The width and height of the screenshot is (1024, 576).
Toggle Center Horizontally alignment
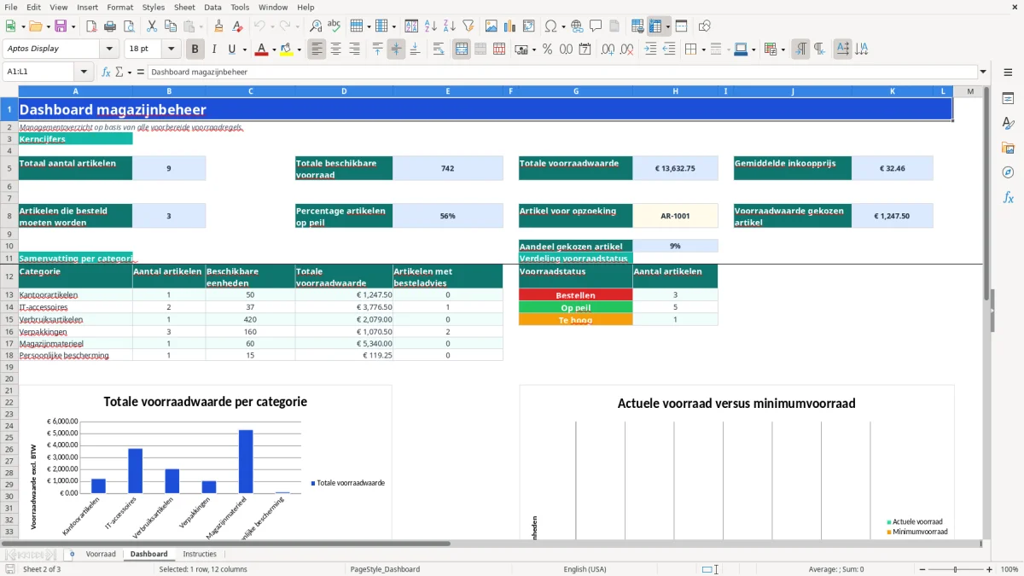335,49
